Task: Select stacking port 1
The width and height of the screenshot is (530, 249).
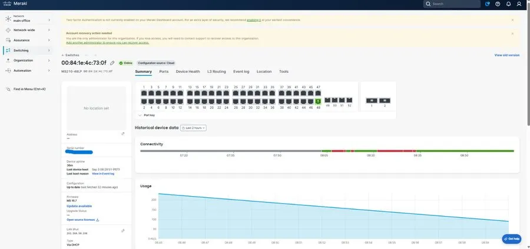Action: [372, 100]
